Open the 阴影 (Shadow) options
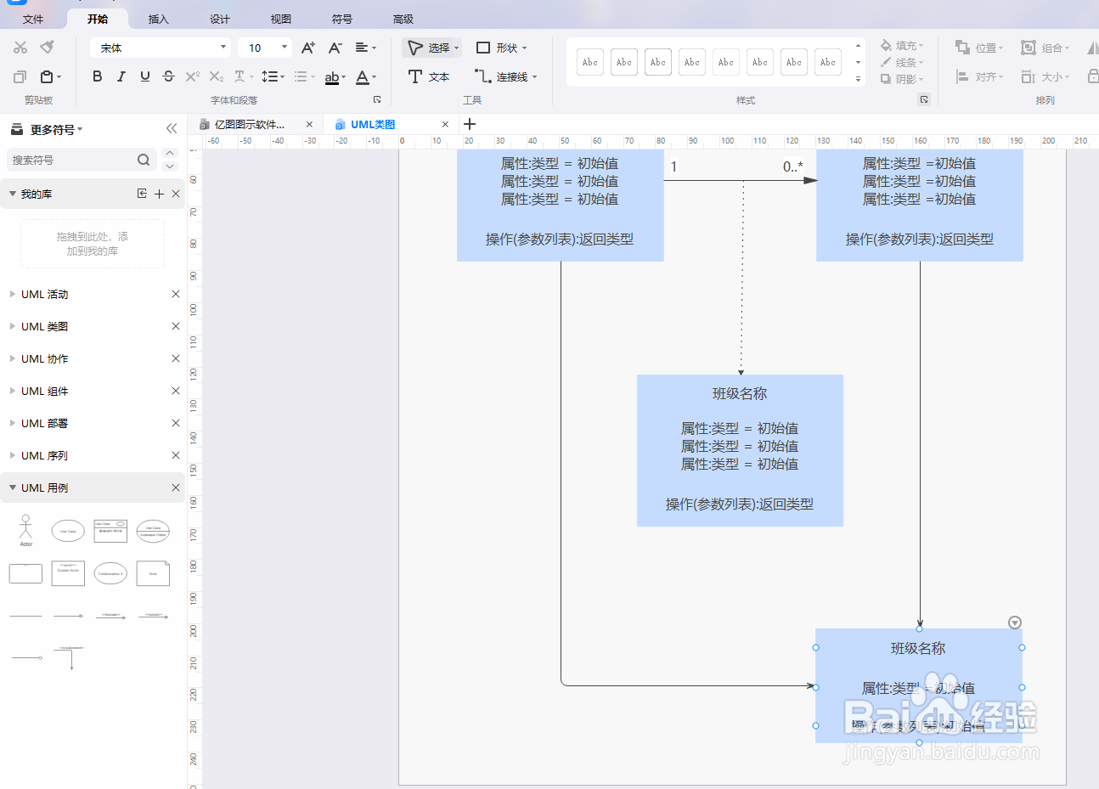Viewport: 1099px width, 789px height. [902, 79]
